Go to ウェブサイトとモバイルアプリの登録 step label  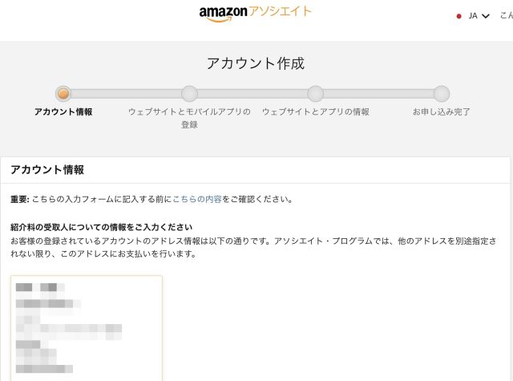point(189,118)
